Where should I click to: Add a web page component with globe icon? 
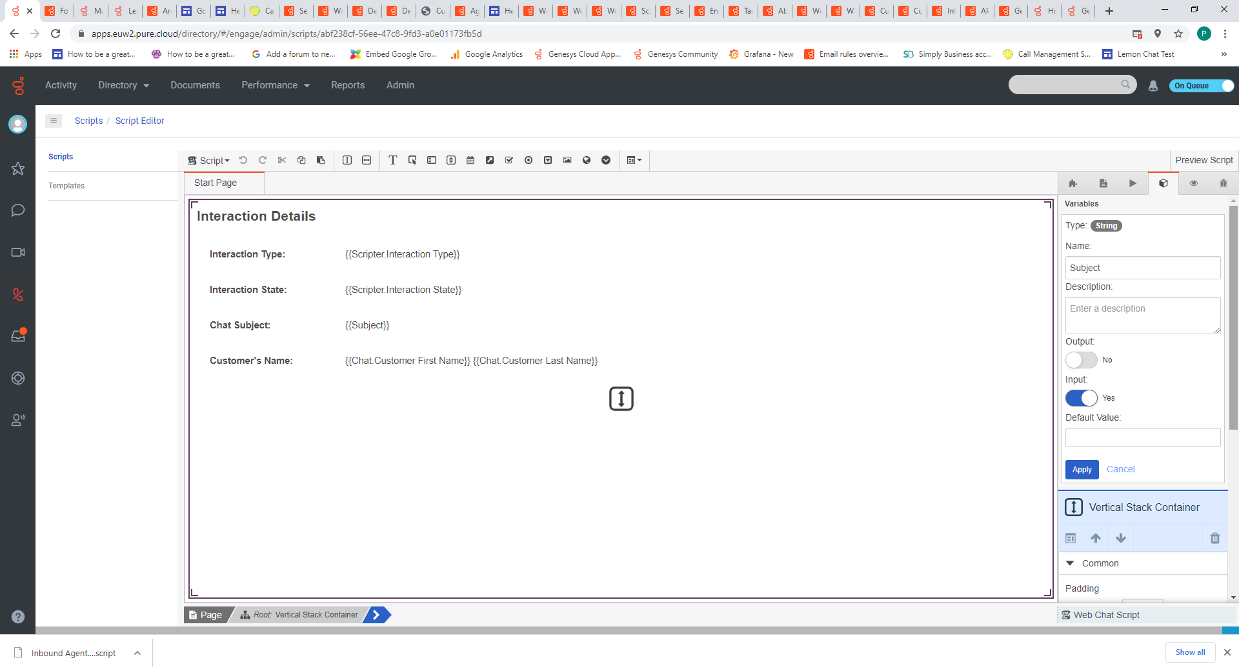click(x=587, y=160)
